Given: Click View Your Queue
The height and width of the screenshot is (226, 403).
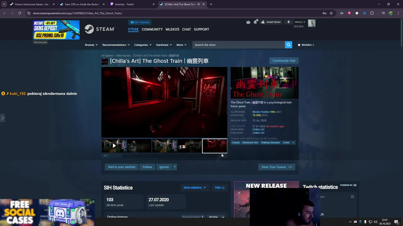Looking at the screenshot, I should point(277,167).
